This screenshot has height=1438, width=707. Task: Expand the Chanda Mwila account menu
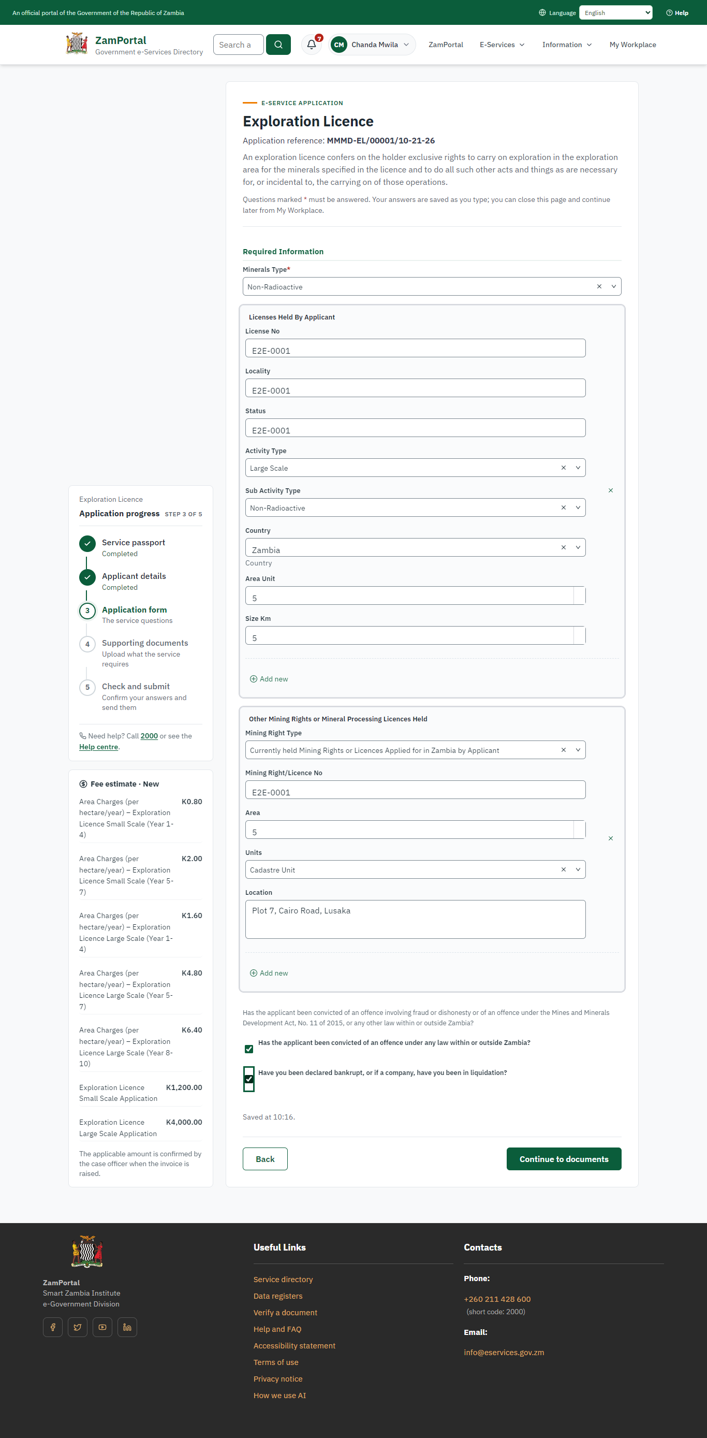(372, 45)
